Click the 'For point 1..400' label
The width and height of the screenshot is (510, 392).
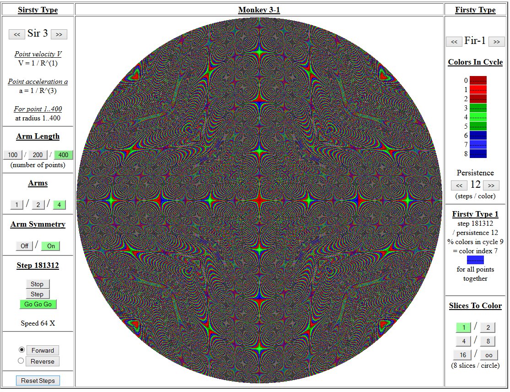click(x=38, y=109)
